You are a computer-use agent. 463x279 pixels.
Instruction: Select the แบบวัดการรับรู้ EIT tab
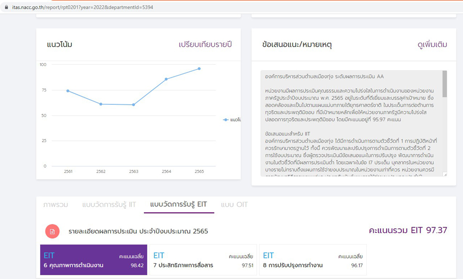pyautogui.click(x=178, y=204)
